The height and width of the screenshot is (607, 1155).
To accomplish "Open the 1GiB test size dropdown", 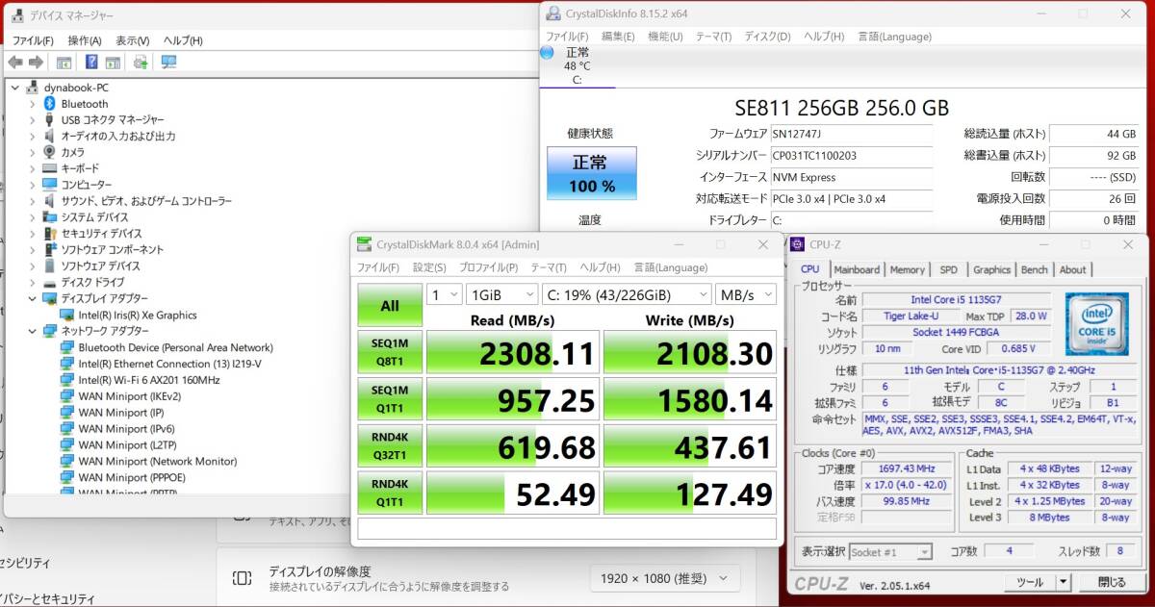I will pyautogui.click(x=502, y=294).
